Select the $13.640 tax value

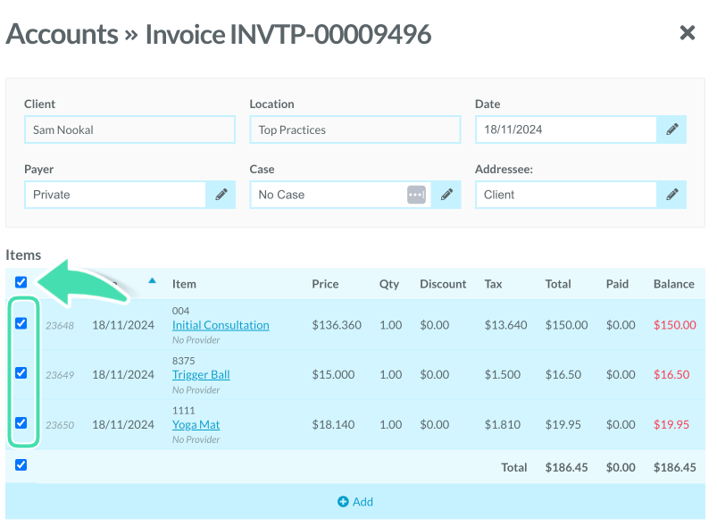point(505,325)
